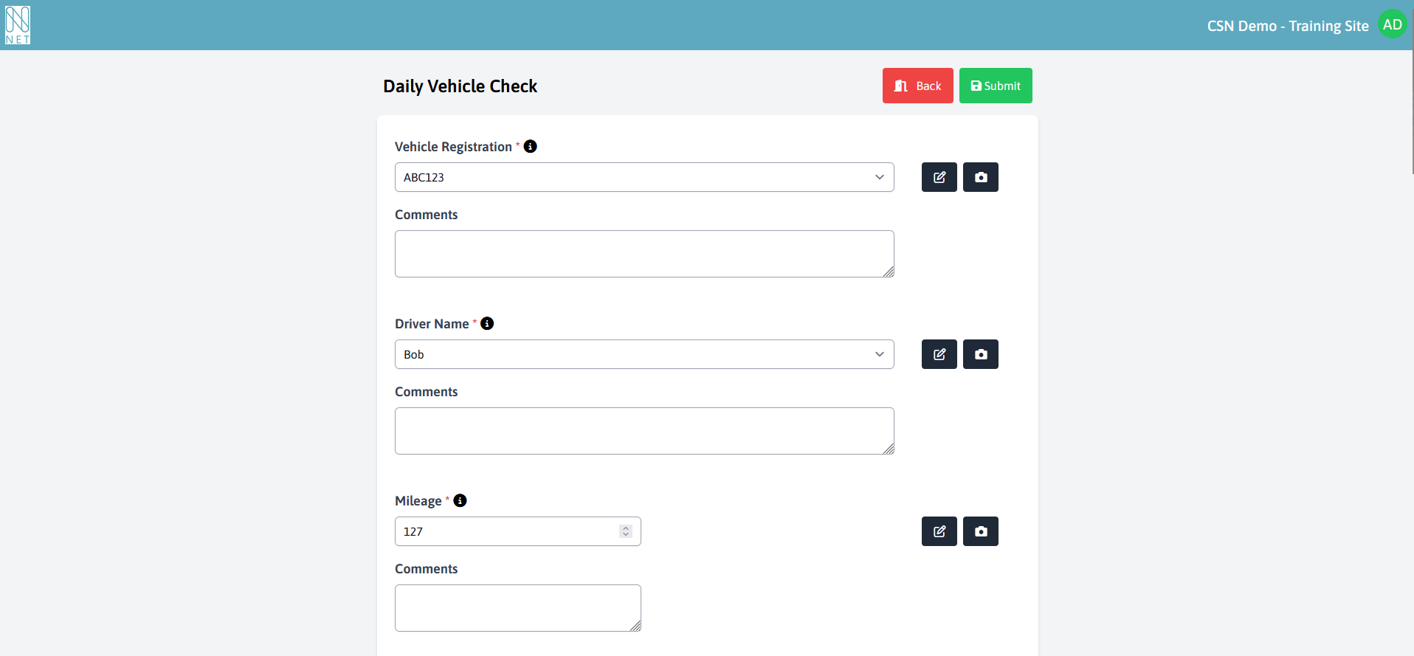Click camera icon for Mileage
The width and height of the screenshot is (1414, 656).
coord(980,531)
